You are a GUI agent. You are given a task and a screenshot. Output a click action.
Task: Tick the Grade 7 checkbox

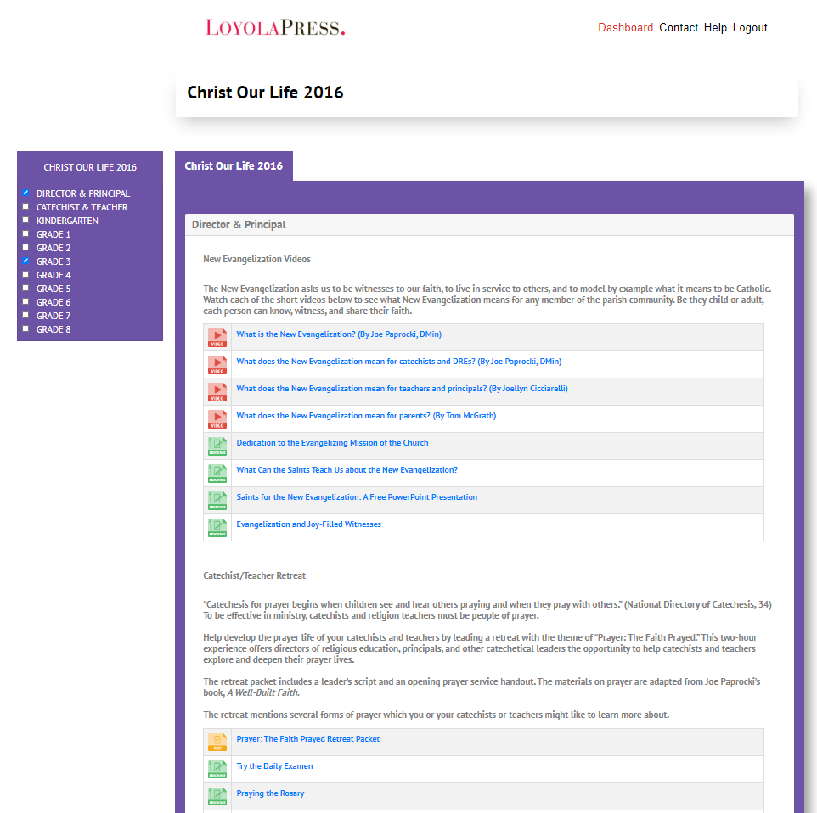click(x=25, y=315)
